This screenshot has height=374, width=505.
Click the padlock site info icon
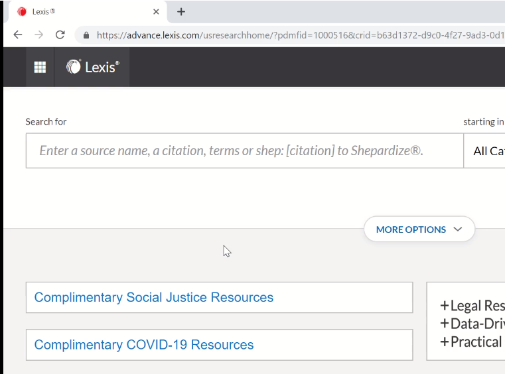click(x=86, y=35)
